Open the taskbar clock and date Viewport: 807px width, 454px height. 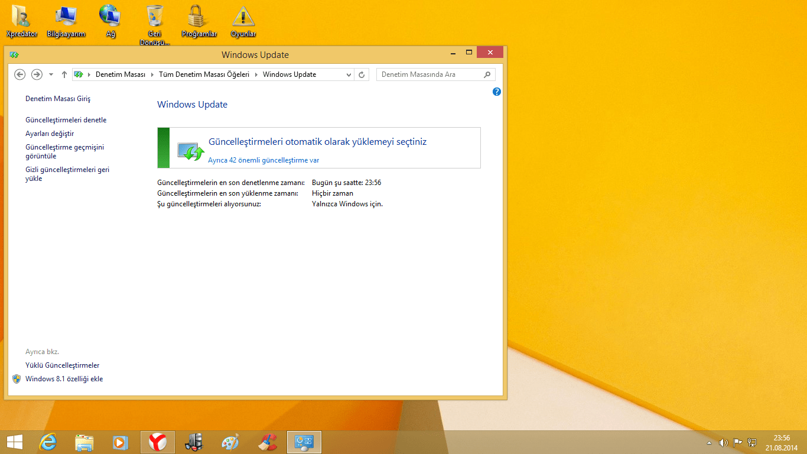(782, 442)
